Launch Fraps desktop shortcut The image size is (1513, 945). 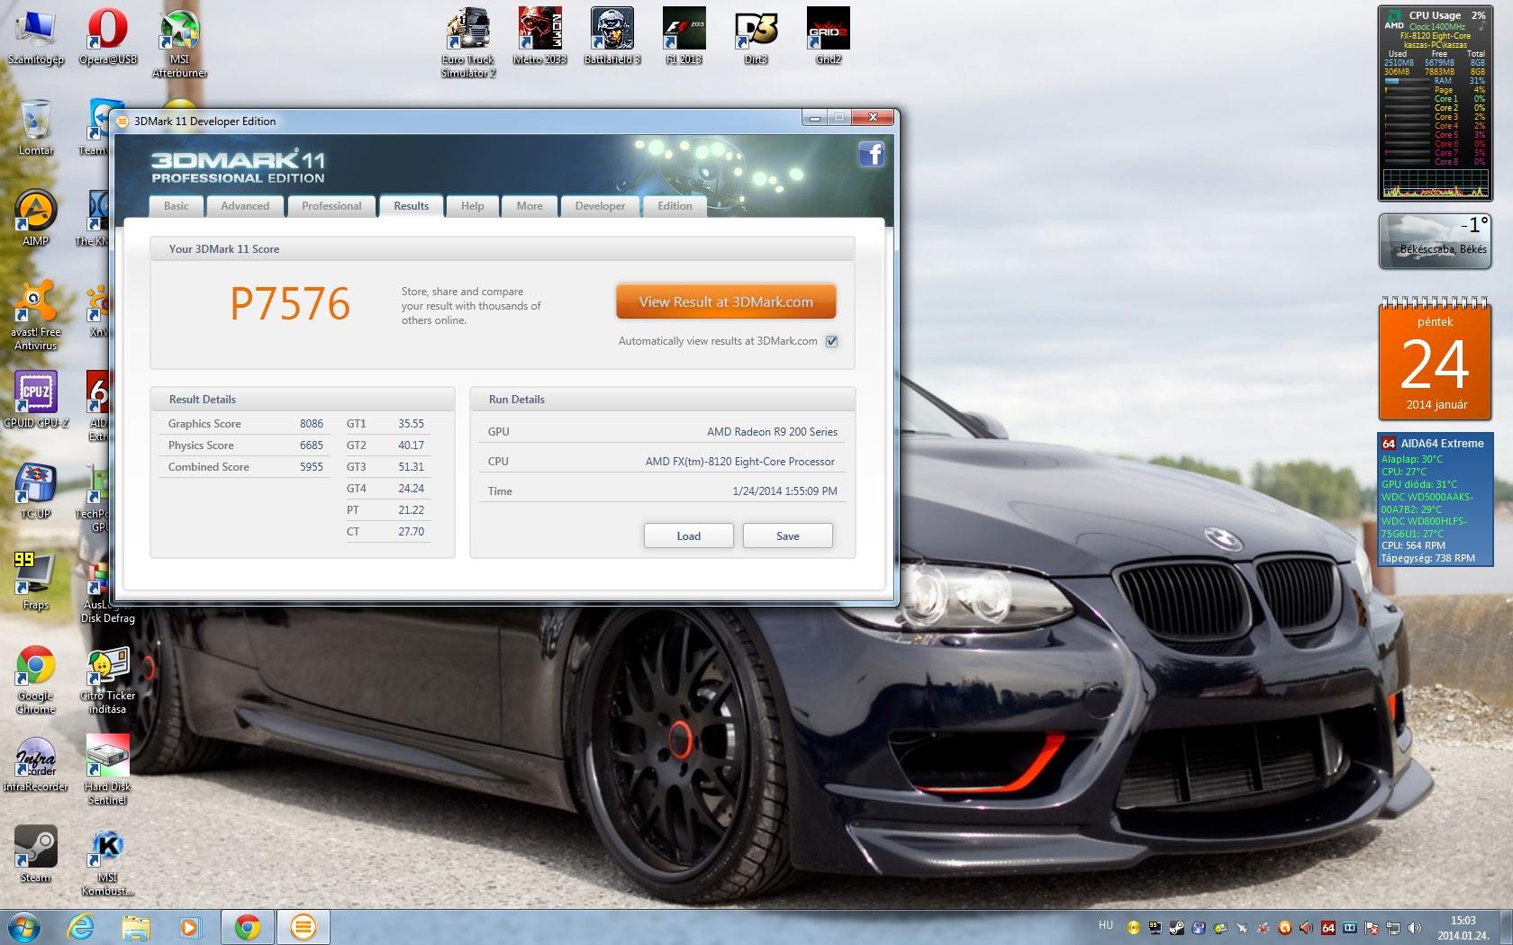pos(36,582)
